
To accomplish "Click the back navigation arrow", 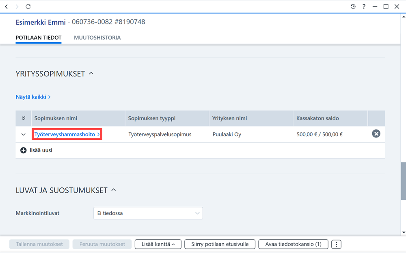I will (6, 6).
